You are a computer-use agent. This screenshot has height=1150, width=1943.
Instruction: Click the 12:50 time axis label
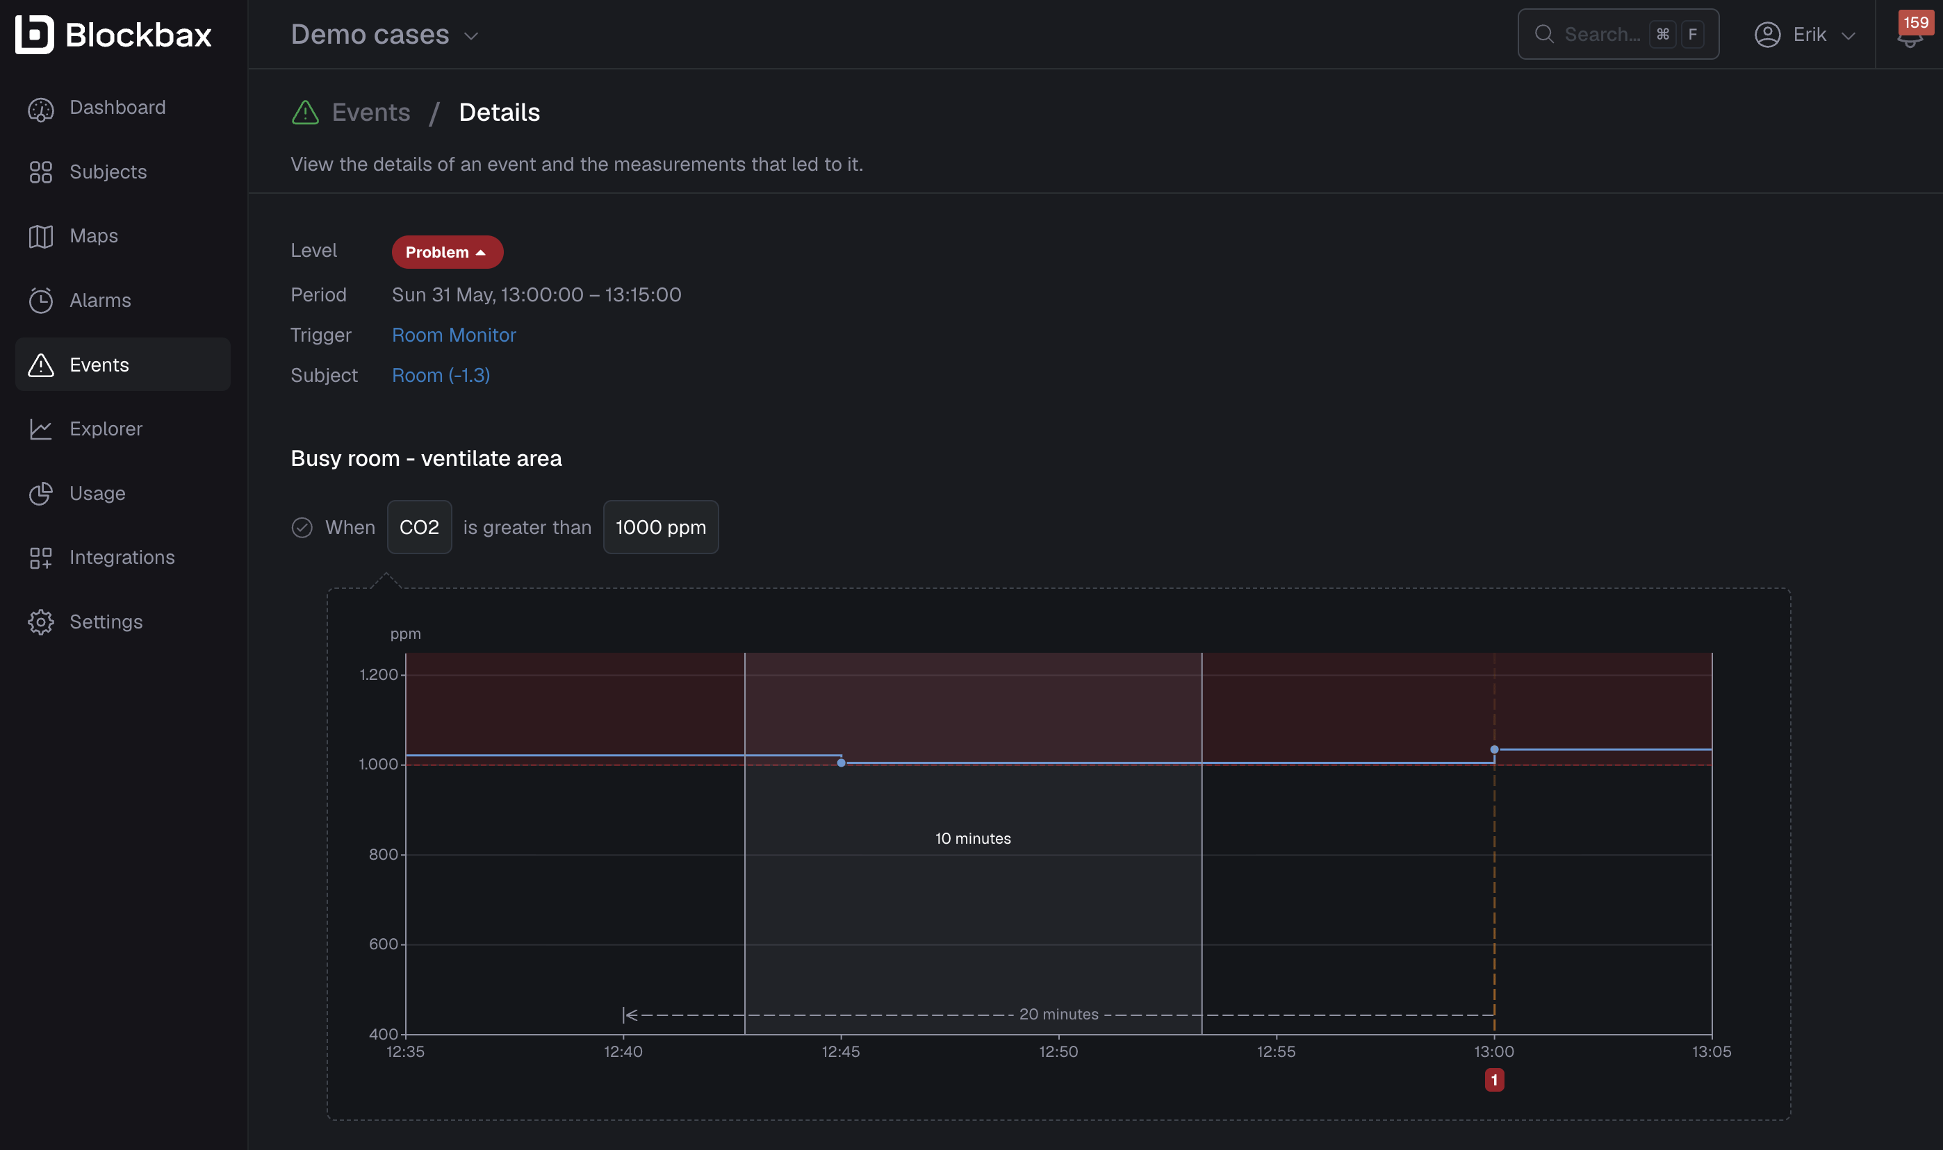(x=1059, y=1052)
